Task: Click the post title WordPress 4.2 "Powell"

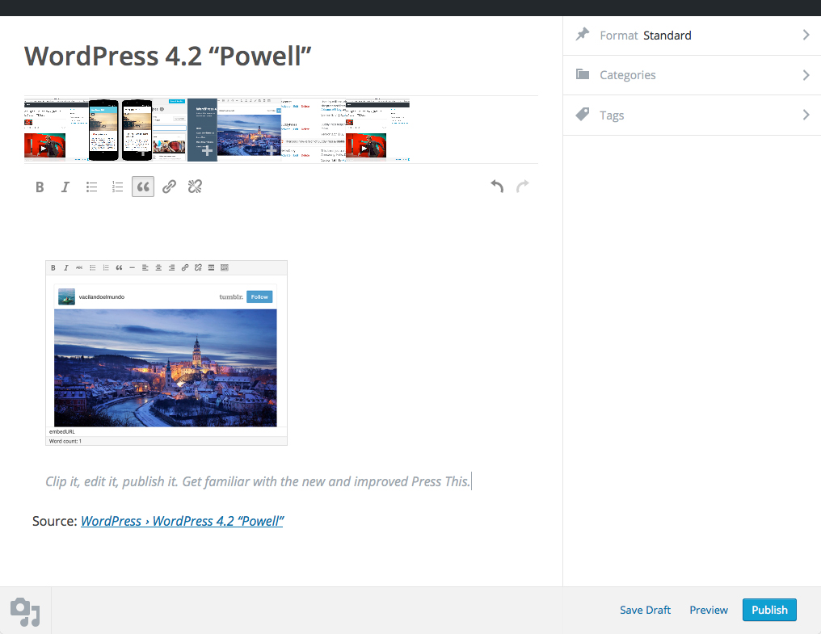Action: click(168, 56)
